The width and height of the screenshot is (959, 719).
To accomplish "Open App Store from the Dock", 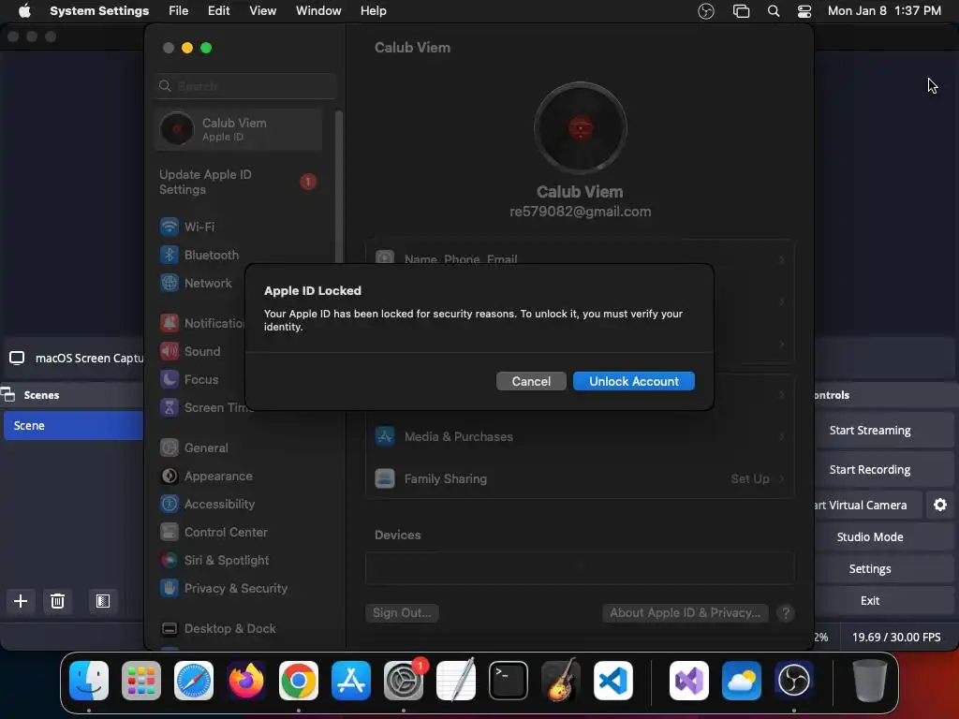I will [x=351, y=681].
